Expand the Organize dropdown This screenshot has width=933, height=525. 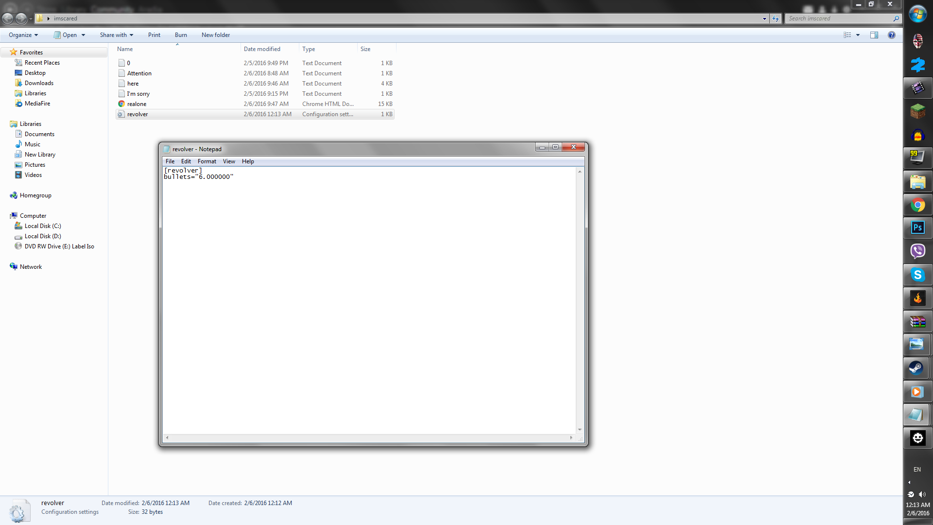(x=23, y=35)
